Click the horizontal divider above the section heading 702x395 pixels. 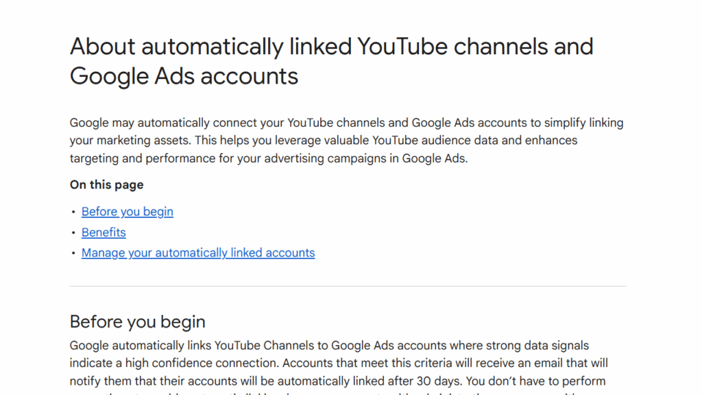click(348, 286)
